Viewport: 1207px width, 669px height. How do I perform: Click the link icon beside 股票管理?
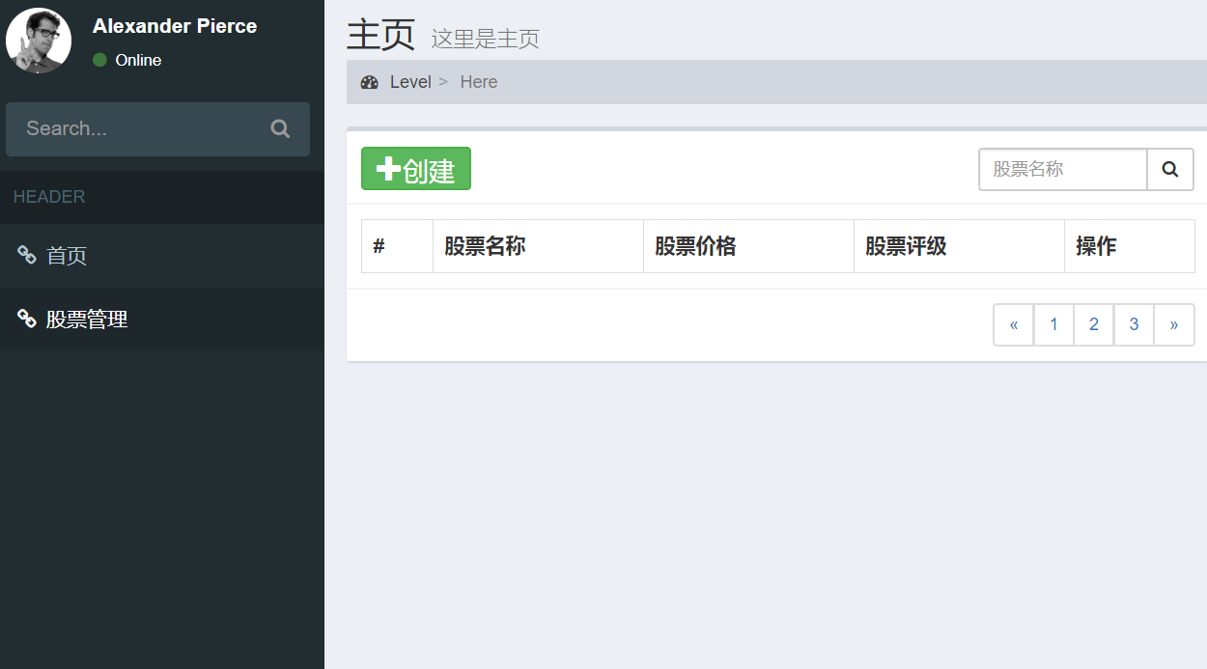point(27,319)
